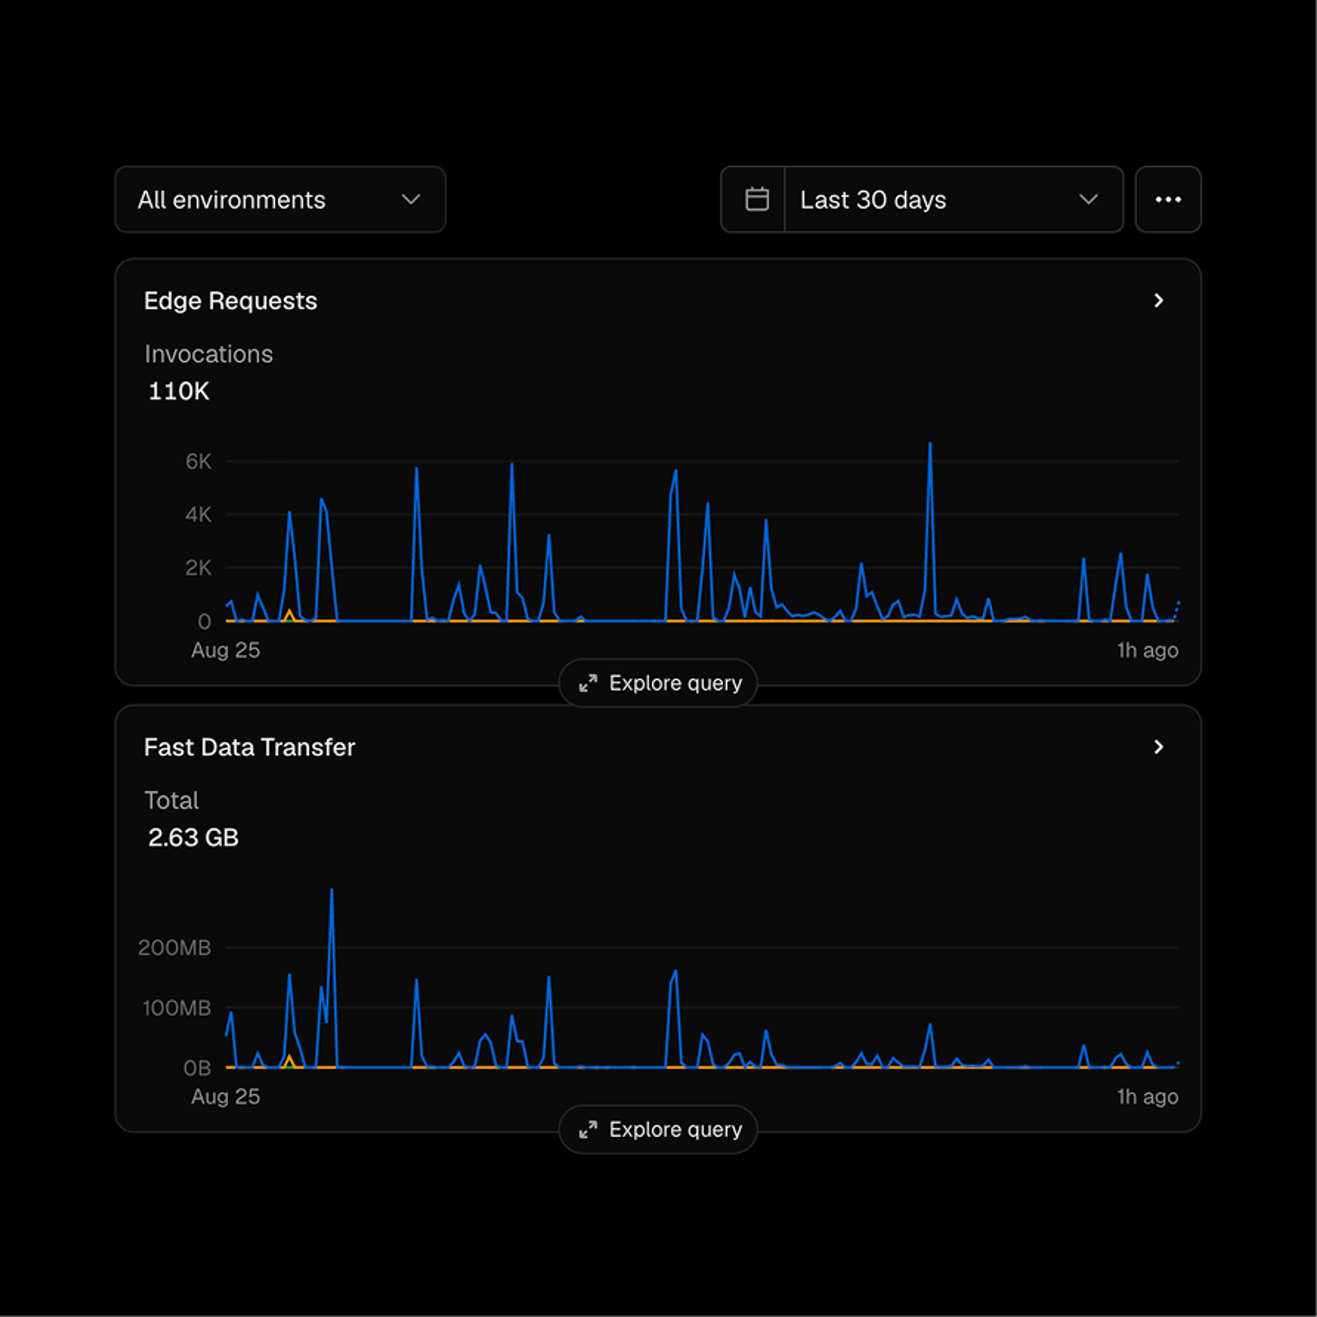Image resolution: width=1317 pixels, height=1317 pixels.
Task: Click the 100MB axis label
Action: (x=177, y=1008)
